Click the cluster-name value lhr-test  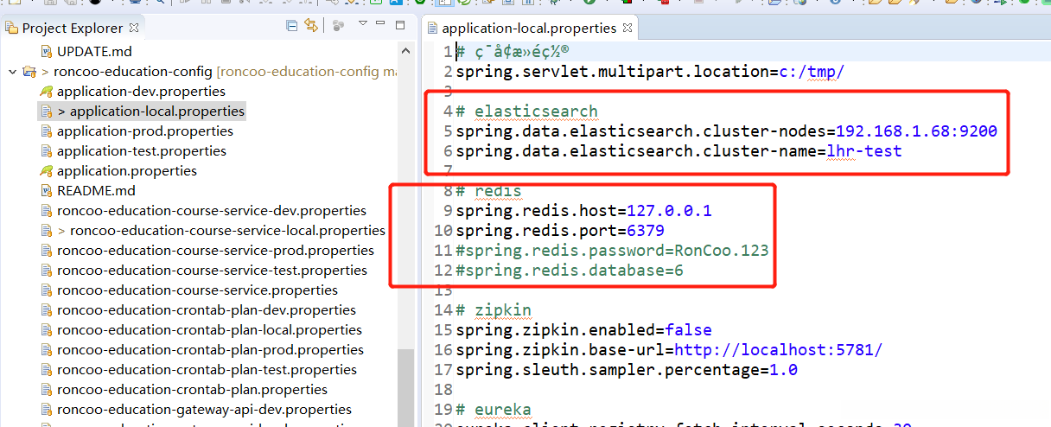click(x=864, y=151)
